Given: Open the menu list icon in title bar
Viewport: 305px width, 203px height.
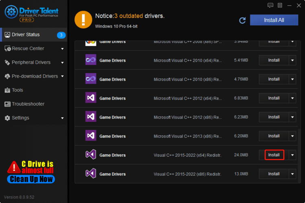Looking at the screenshot, I should coord(280,5).
